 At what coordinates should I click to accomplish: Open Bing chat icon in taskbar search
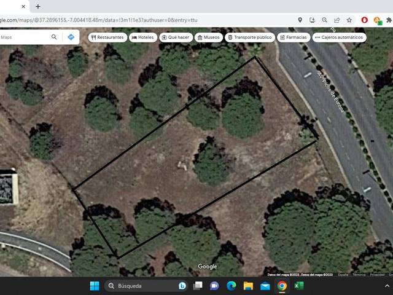pos(182,286)
